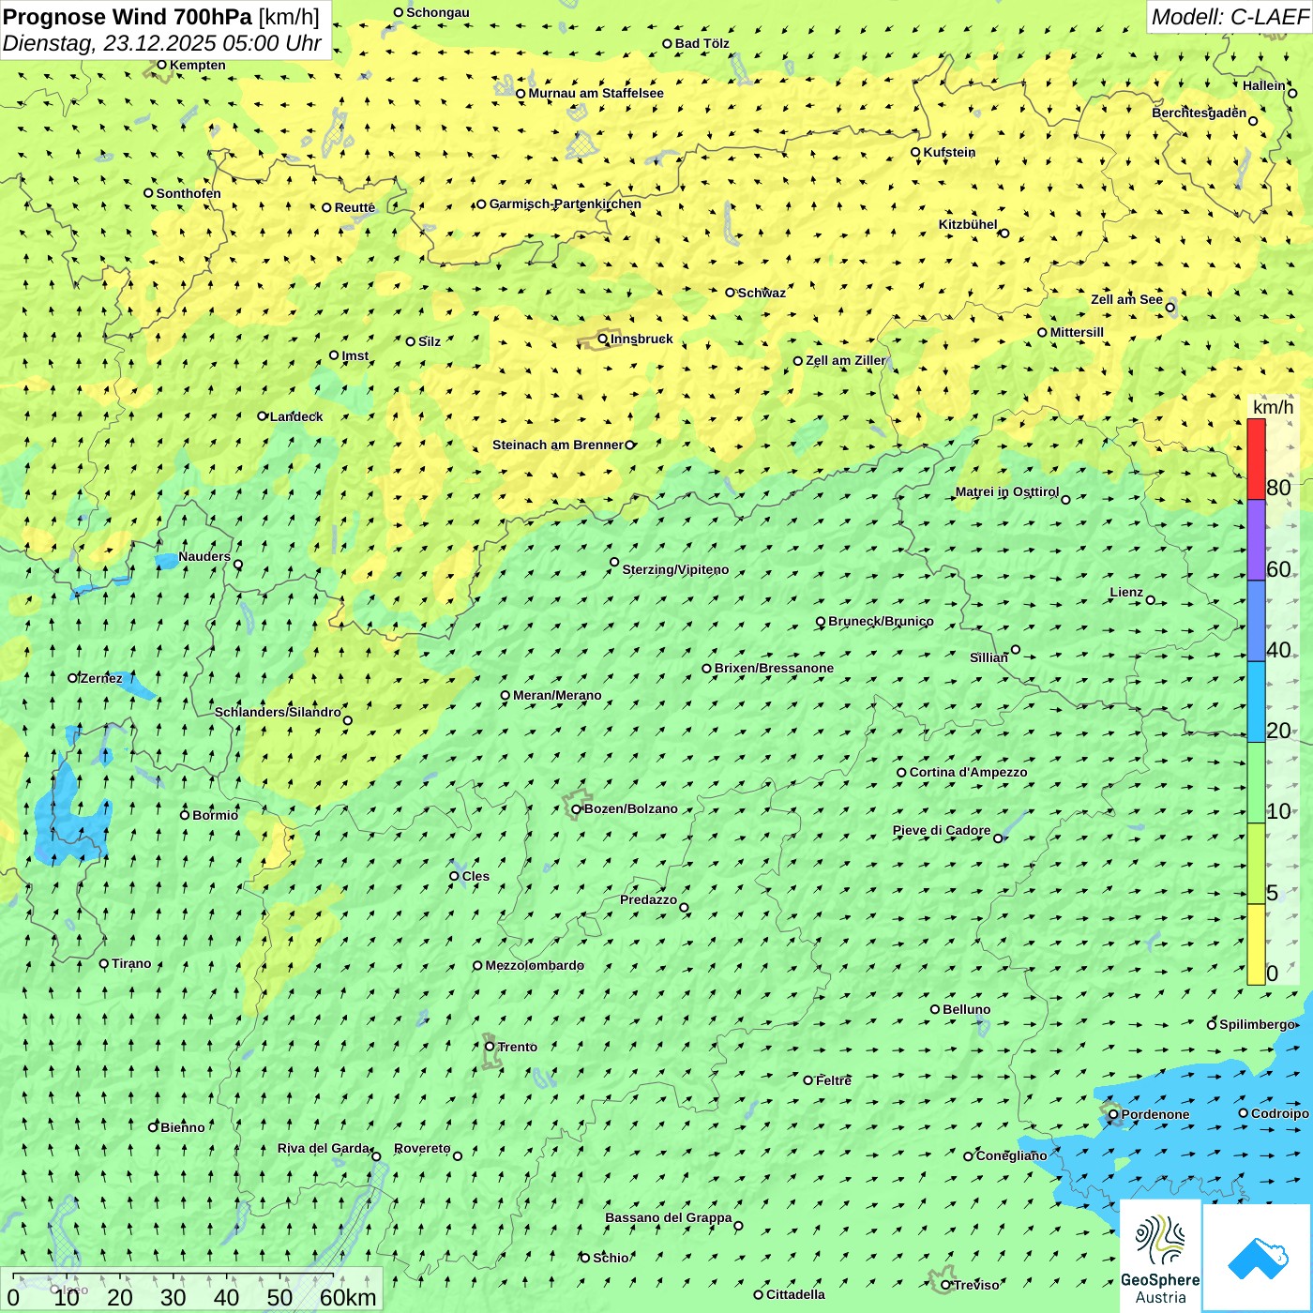Image resolution: width=1313 pixels, height=1313 pixels.
Task: Click the 'Mittersill' label
Action: click(x=1077, y=332)
